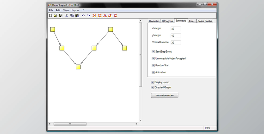Screen dimensions: 264x134
Task: Apply the tree-shaped layout icon
Action: click(x=105, y=16)
